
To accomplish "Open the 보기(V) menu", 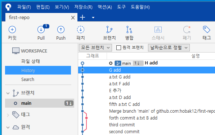I will [62, 7].
